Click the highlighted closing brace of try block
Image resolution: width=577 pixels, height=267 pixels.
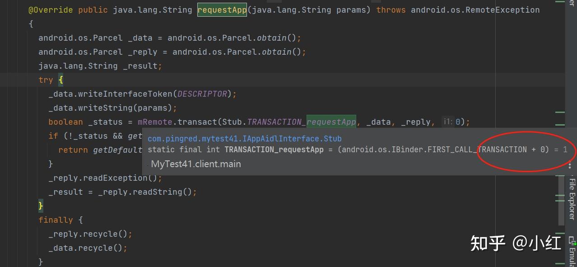pos(41,206)
